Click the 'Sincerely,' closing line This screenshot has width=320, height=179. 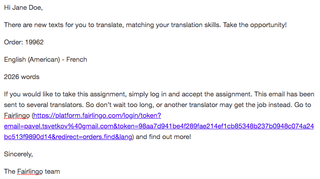(18, 154)
